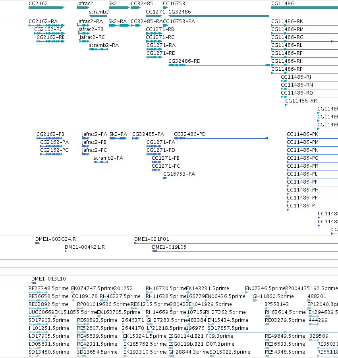Click the CG11486-RJ transcript label
Screen dimensions: 338x358
pos(296,77)
